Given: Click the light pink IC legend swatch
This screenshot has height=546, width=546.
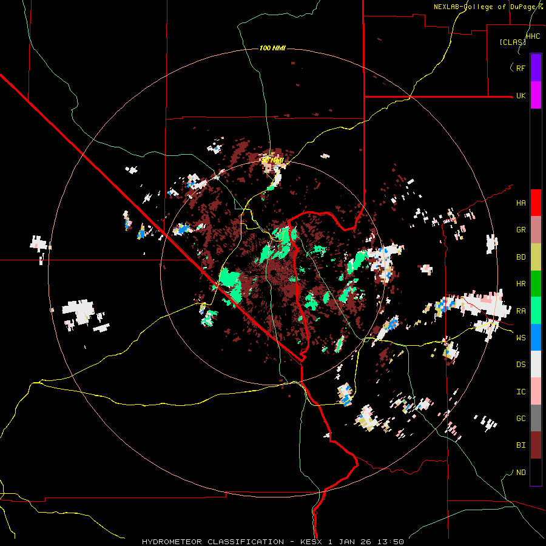Looking at the screenshot, I should (536, 391).
